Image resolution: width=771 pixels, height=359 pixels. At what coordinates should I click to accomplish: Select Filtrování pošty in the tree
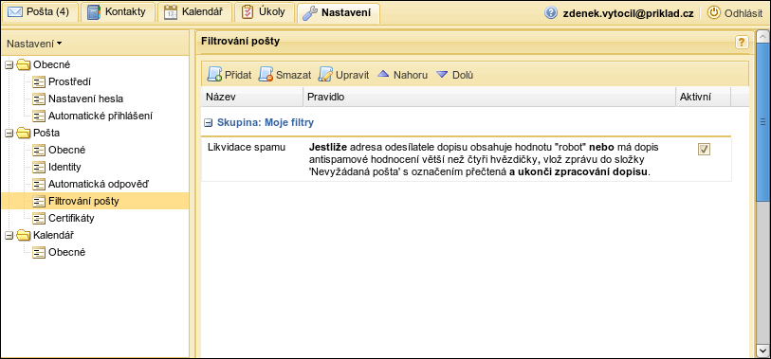tap(95, 201)
